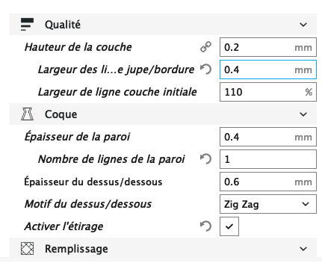Collapse the Qualité section chevron
The width and height of the screenshot is (322, 272).
click(303, 25)
